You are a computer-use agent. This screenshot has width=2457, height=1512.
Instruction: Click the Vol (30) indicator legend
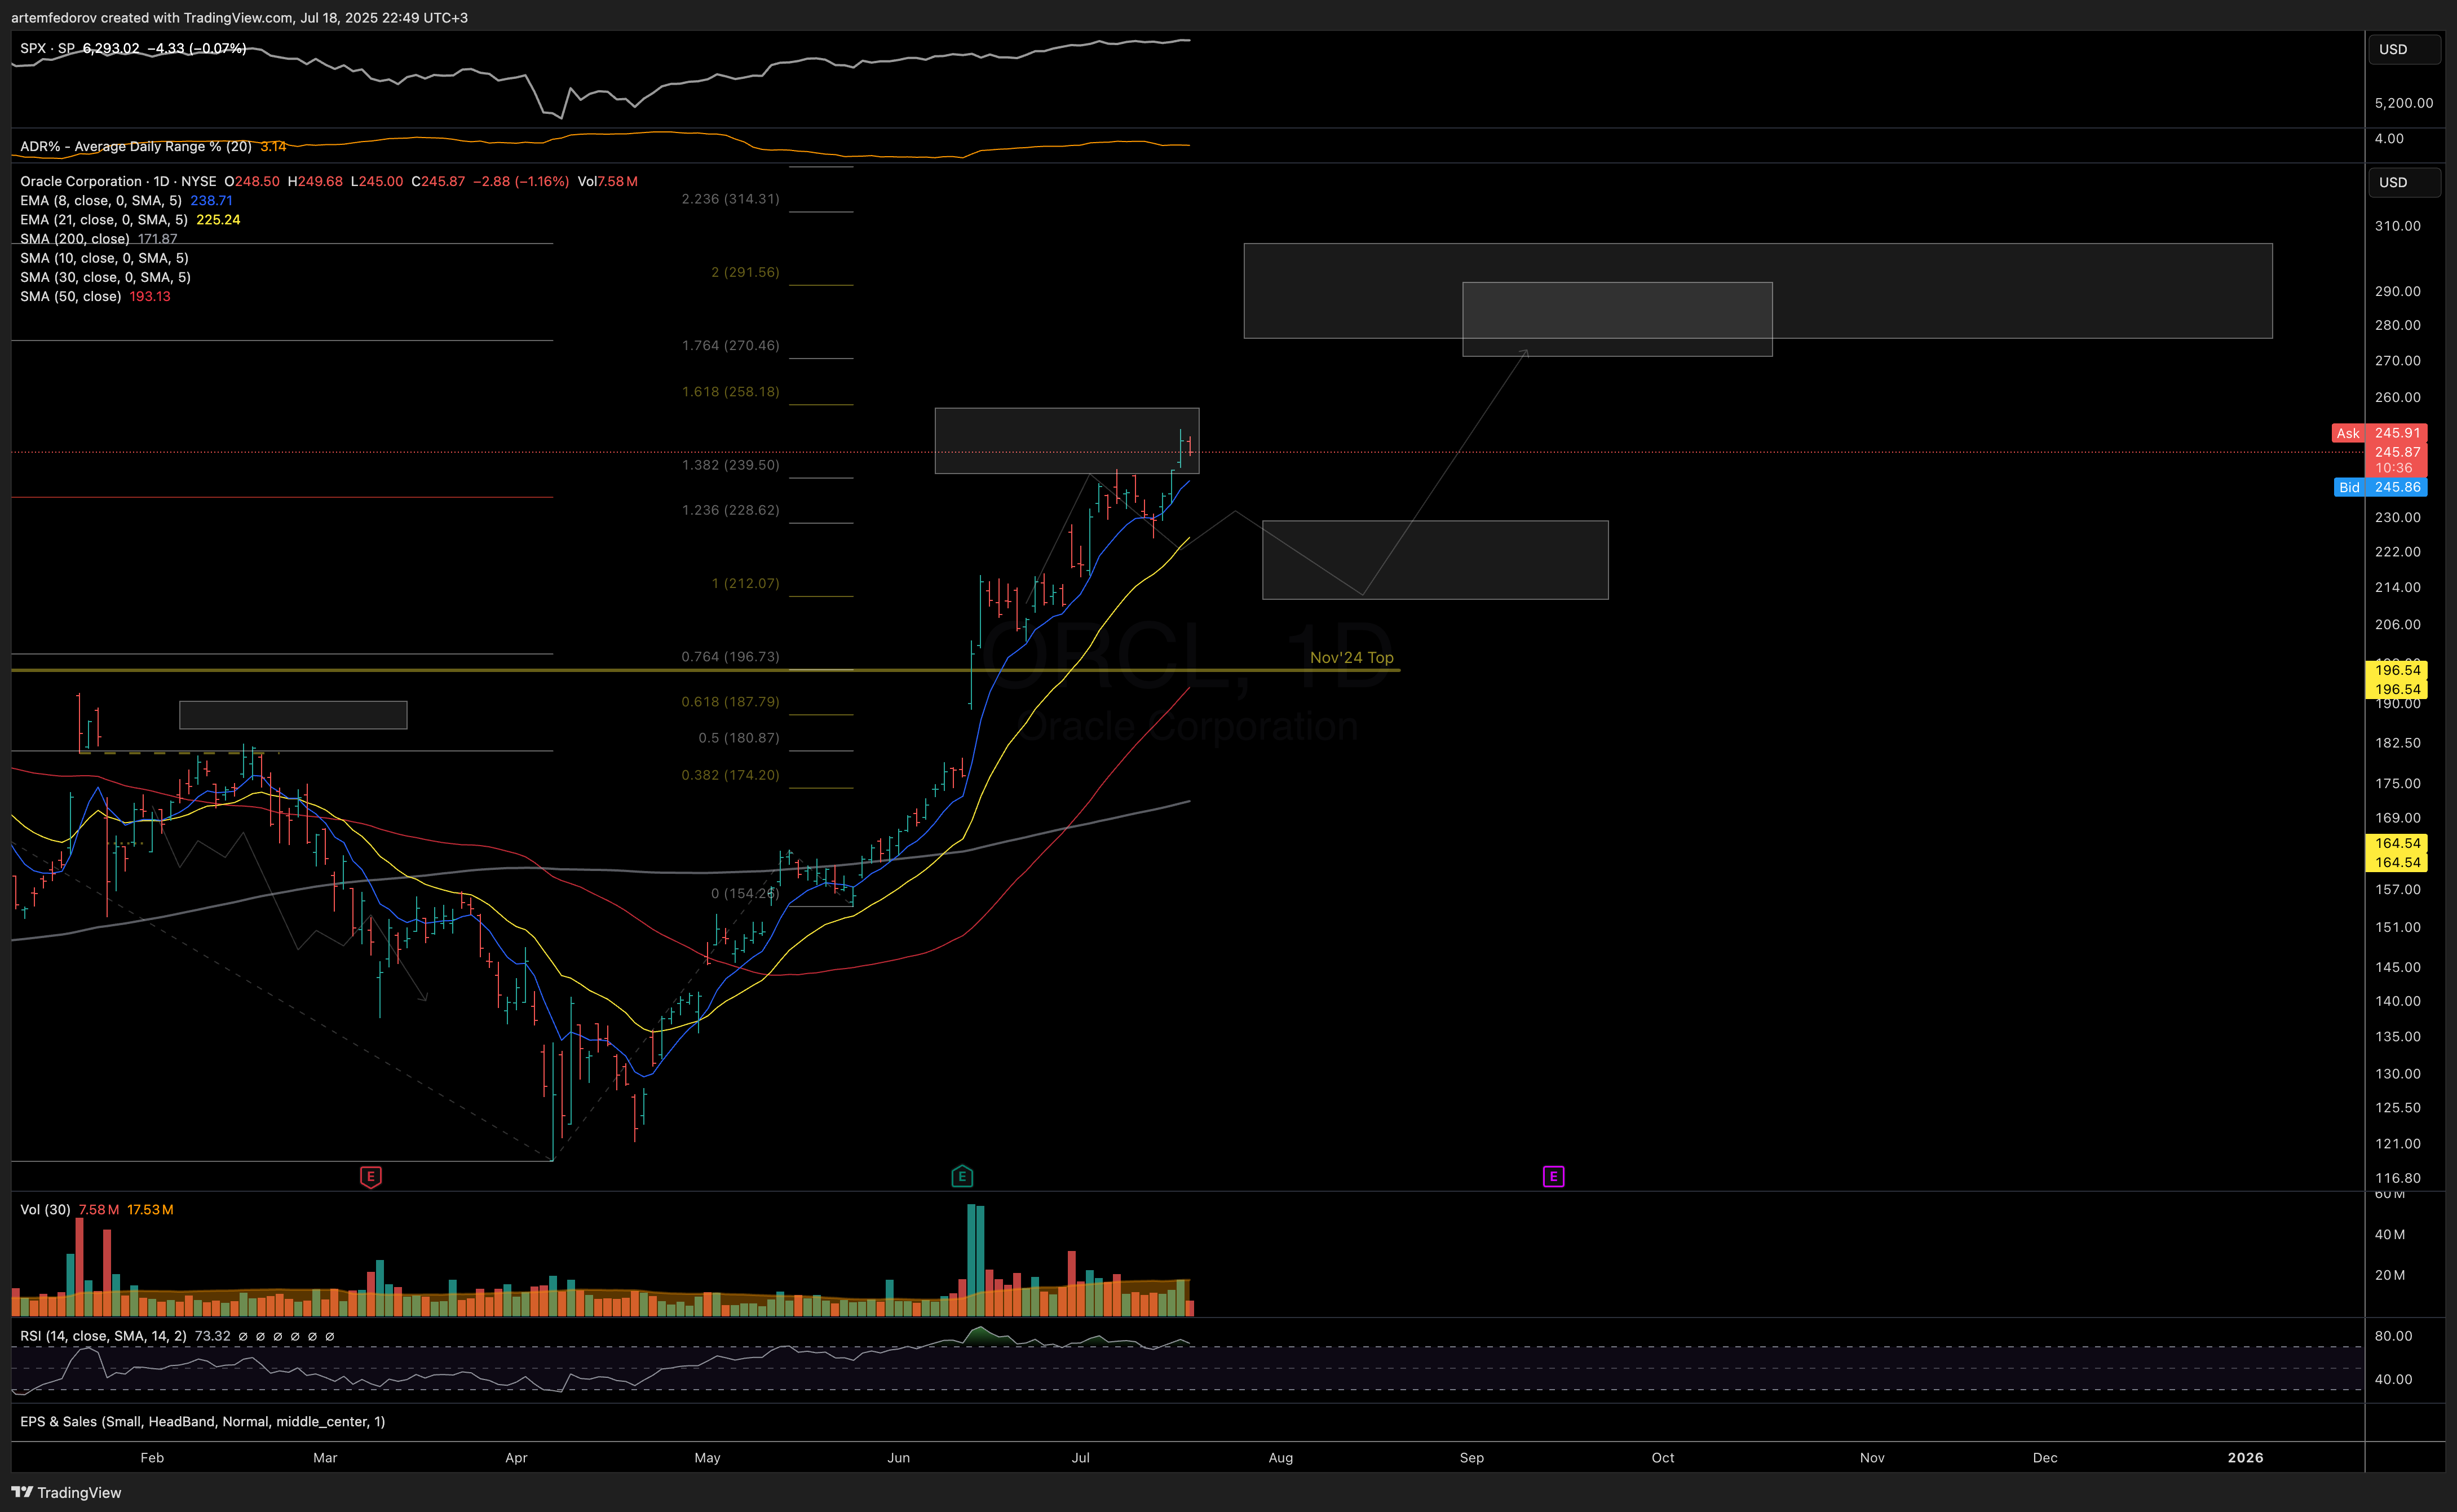45,1209
